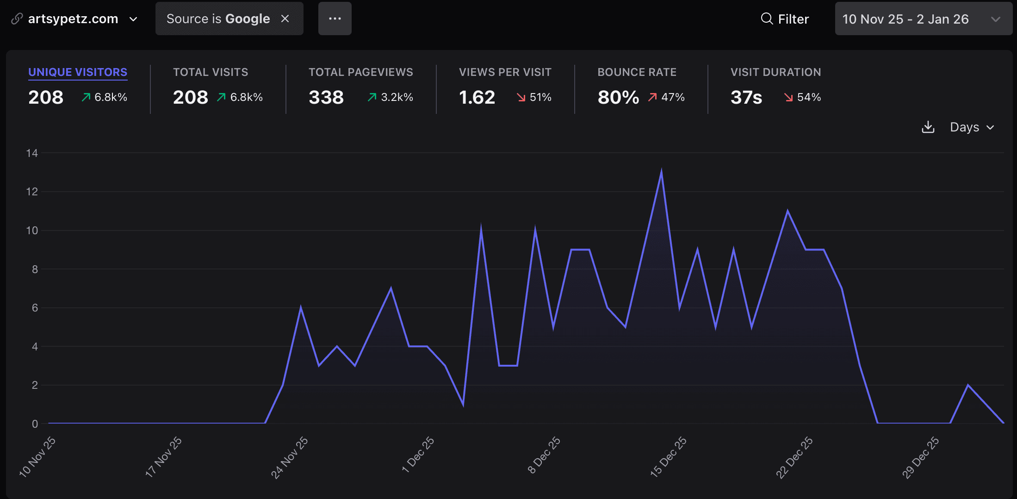Open the Days interval dropdown
Screen dimensions: 1017x499
[x=972, y=127]
